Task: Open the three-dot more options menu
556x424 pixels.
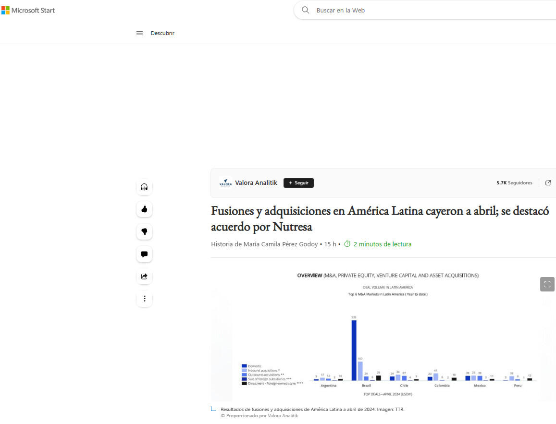Action: [144, 299]
